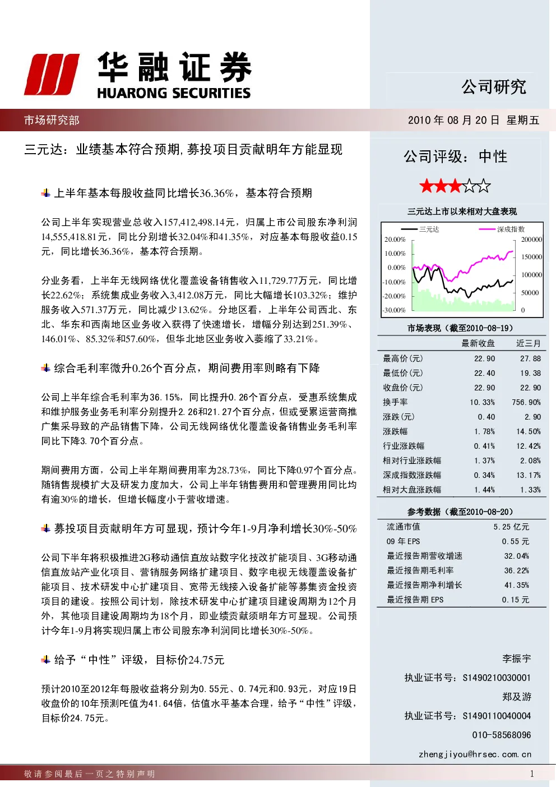Click the value 0.55 元
The image size is (556, 787).
516,541
